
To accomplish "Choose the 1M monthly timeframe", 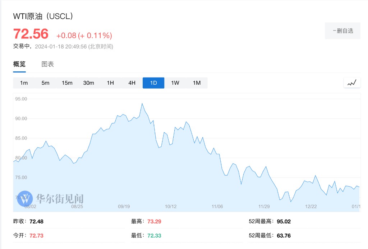I will click(x=197, y=83).
